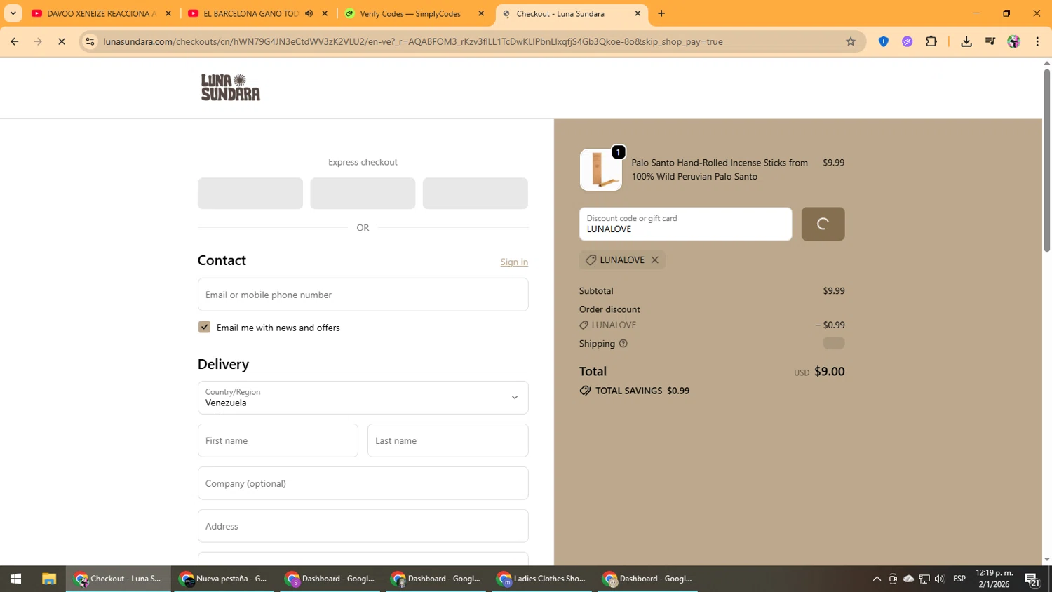Open the Bitwarden shield extension

884,41
